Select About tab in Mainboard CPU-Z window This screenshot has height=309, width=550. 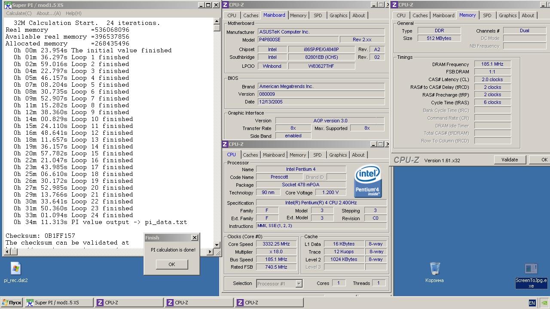click(359, 15)
